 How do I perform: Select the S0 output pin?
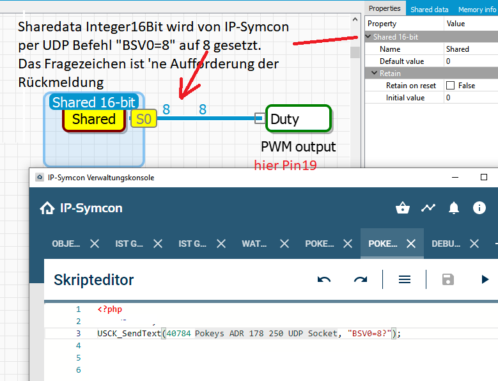pos(144,118)
